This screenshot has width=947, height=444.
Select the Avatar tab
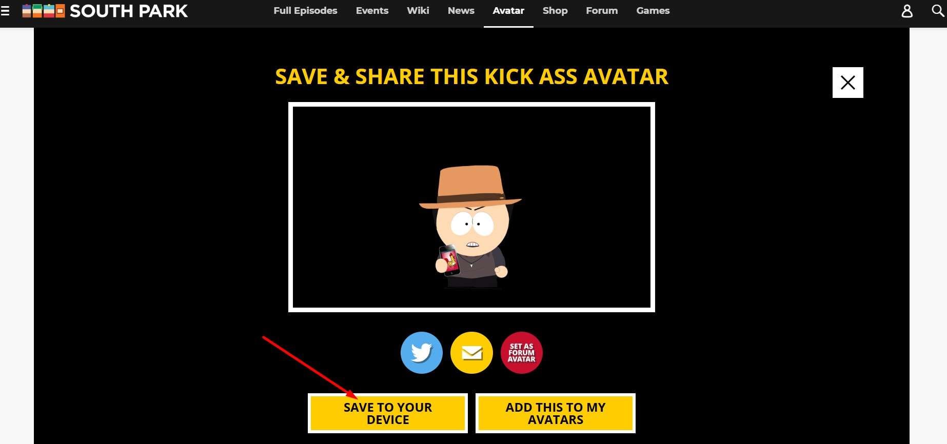508,11
